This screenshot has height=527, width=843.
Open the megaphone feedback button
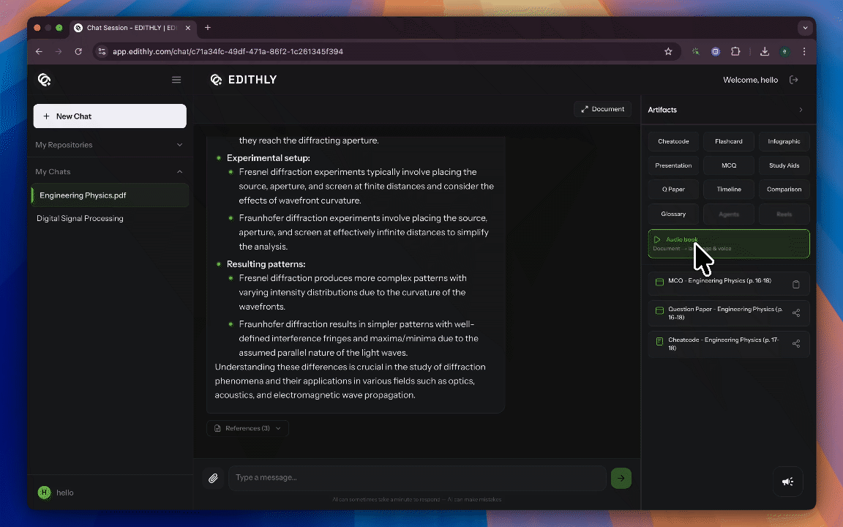click(787, 482)
